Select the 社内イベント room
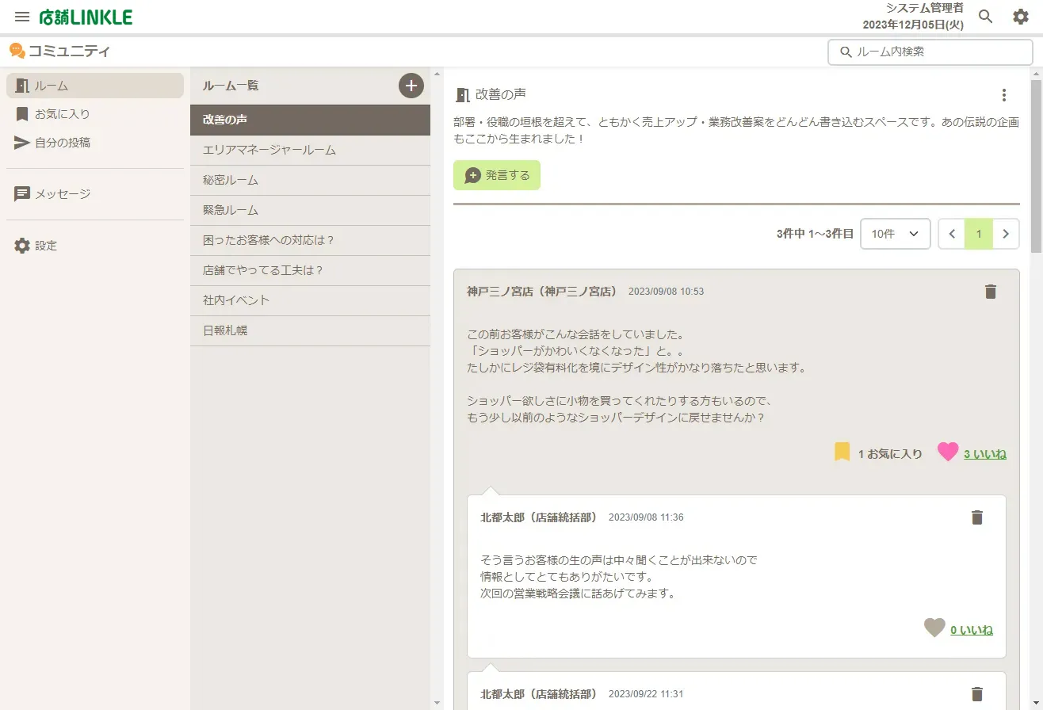The width and height of the screenshot is (1043, 710). coord(310,300)
